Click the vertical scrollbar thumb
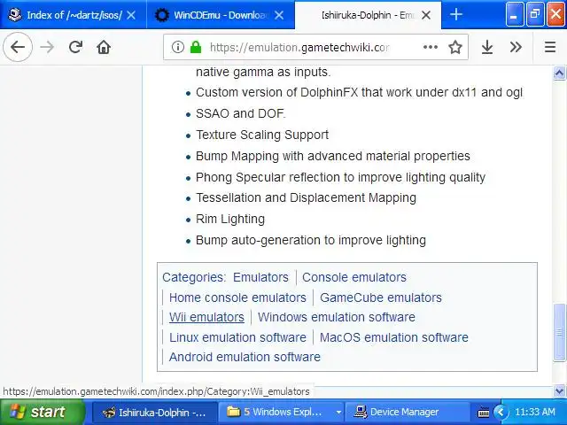This screenshot has height=425, width=567. tap(559, 332)
